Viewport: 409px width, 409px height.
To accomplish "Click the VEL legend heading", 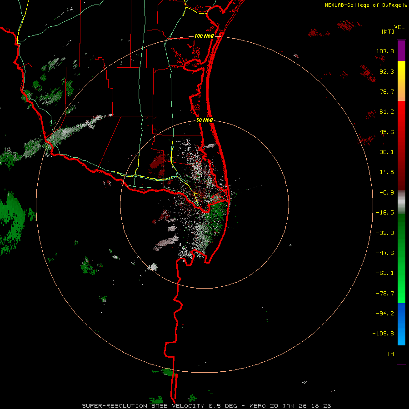I will 399,27.
